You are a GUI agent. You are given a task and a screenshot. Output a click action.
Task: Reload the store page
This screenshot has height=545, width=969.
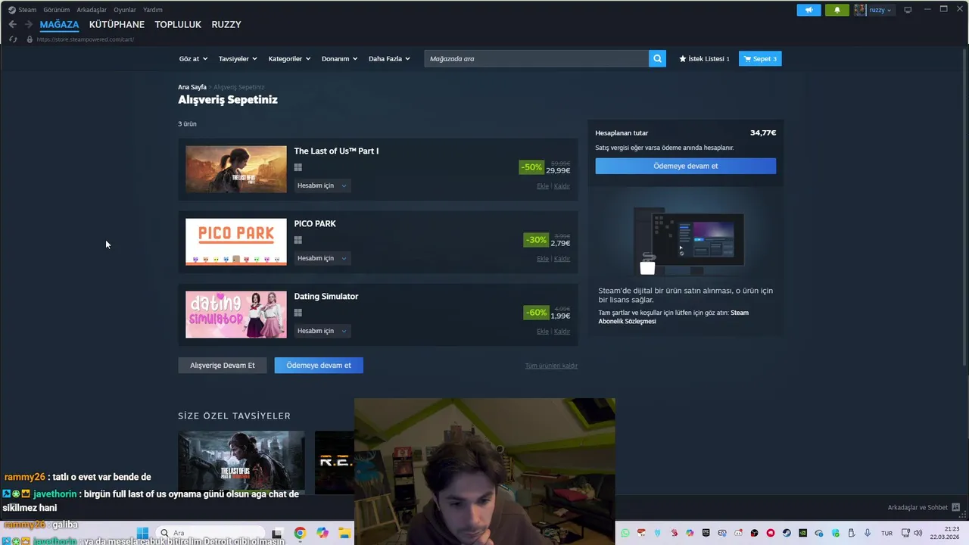coord(13,39)
